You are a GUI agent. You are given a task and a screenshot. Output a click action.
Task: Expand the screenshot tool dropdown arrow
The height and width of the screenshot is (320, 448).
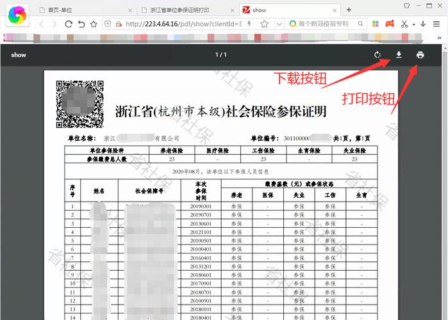click(414, 25)
